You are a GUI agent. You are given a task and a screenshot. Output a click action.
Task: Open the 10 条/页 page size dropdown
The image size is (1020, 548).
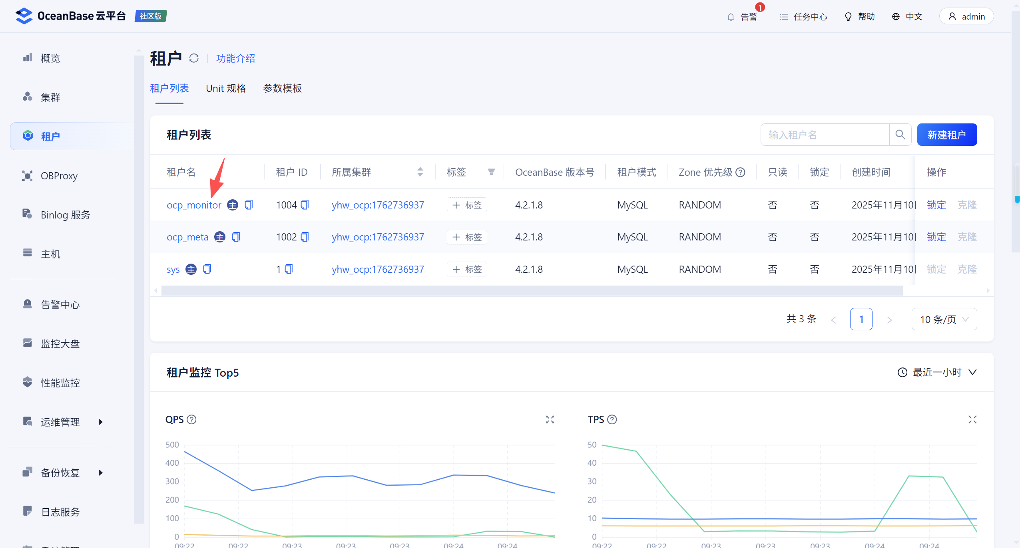click(x=944, y=319)
